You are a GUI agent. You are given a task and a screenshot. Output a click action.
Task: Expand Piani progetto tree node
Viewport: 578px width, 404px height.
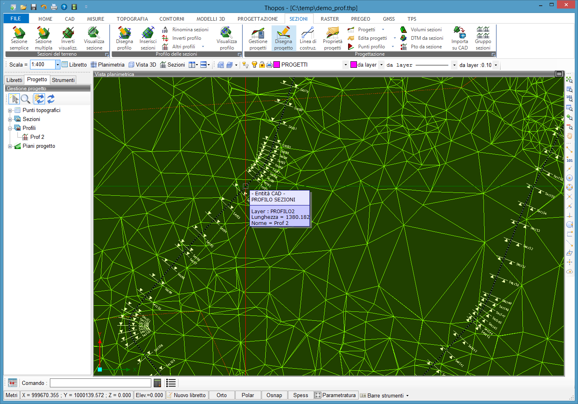(x=10, y=146)
